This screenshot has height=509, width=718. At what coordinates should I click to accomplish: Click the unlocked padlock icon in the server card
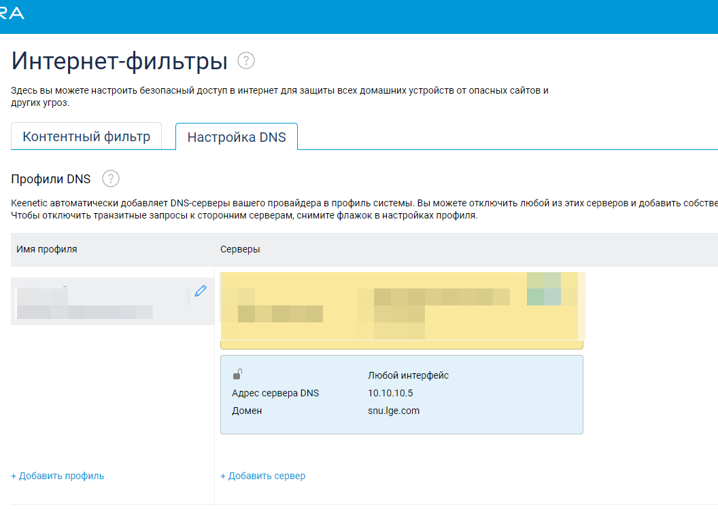coord(238,374)
